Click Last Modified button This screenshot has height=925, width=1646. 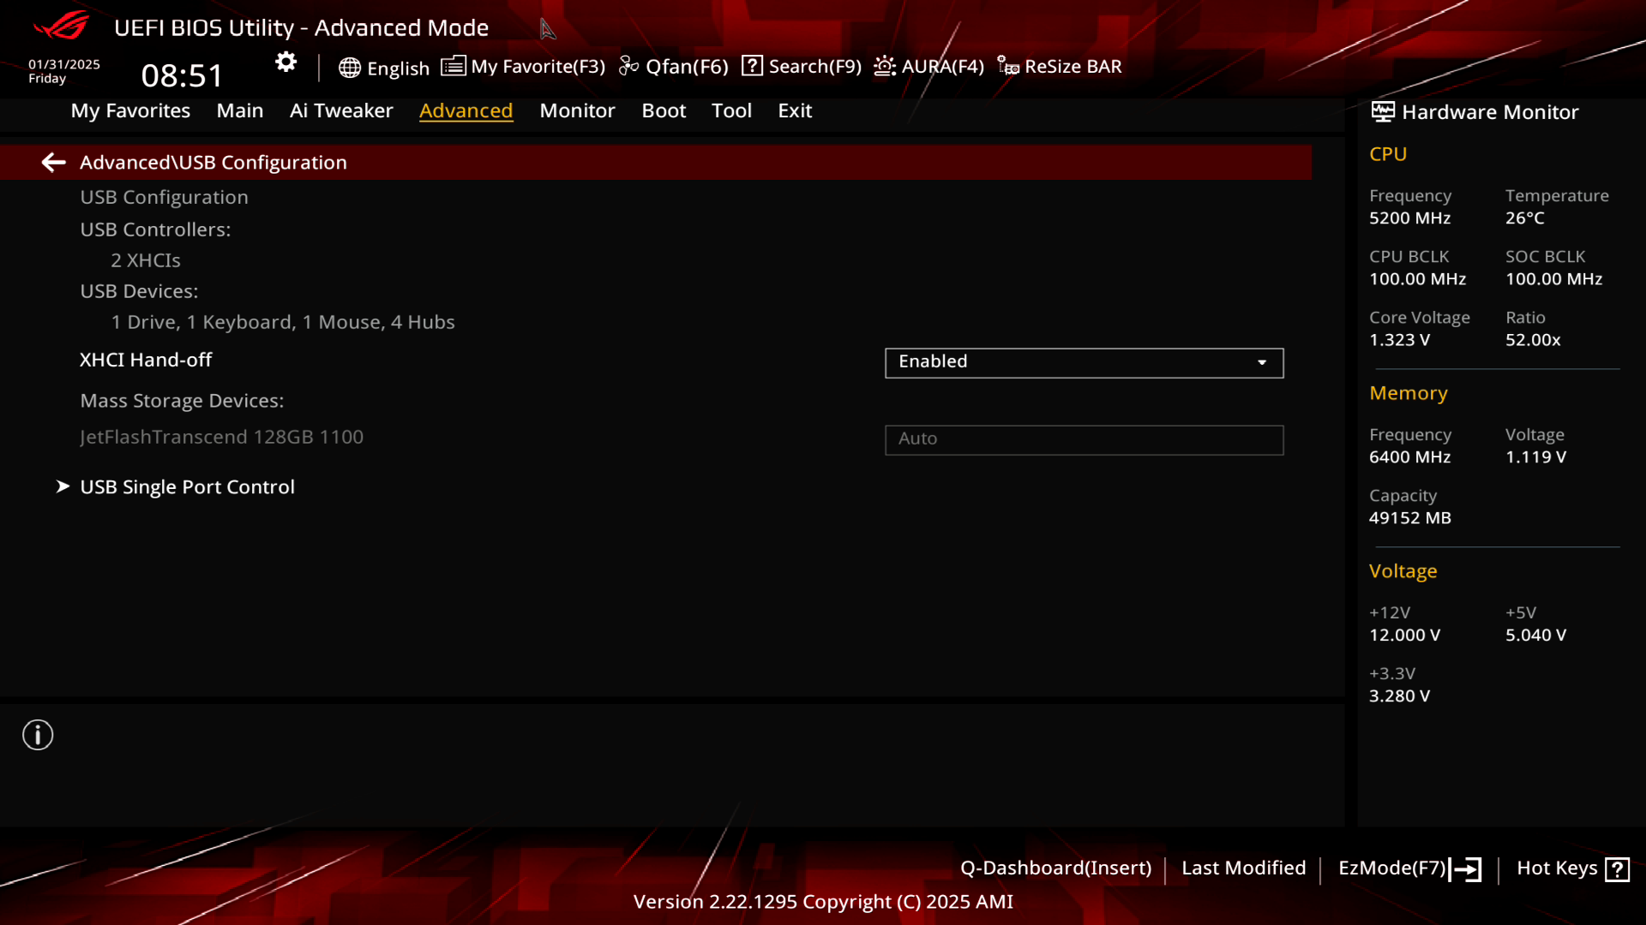click(1243, 868)
